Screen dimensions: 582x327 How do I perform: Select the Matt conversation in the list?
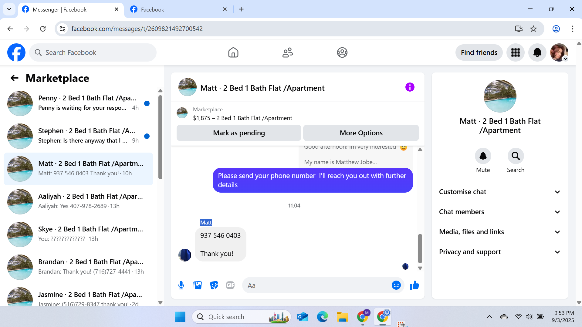pyautogui.click(x=78, y=169)
